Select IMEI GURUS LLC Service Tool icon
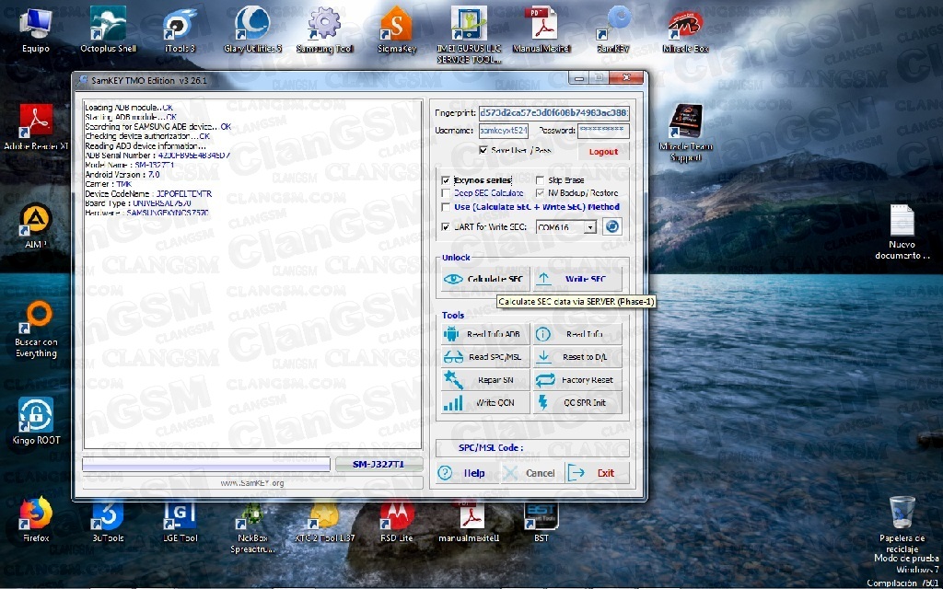943x589 pixels. [x=469, y=35]
